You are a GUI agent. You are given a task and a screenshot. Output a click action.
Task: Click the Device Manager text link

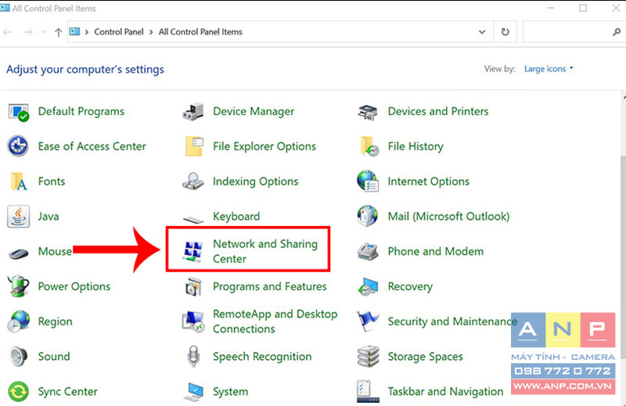click(x=254, y=111)
